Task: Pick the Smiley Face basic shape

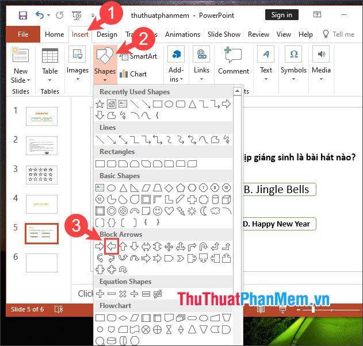Action: [x=157, y=211]
